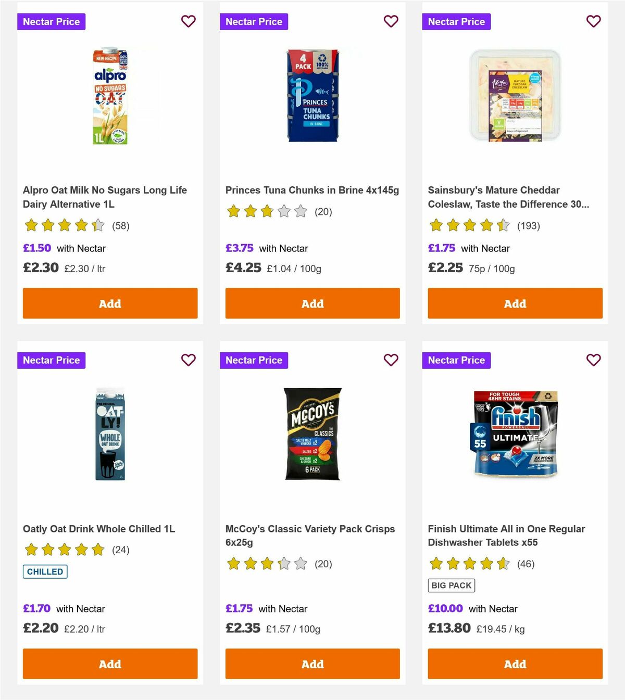The height and width of the screenshot is (700, 625).
Task: Favourite the Alpro Oat Milk product
Action: point(188,21)
